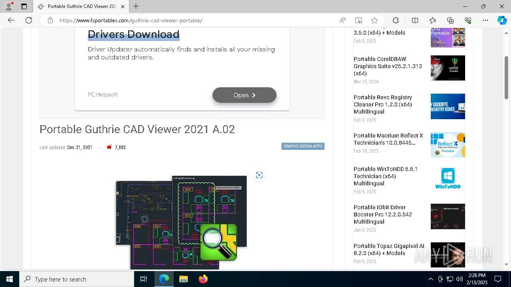The image size is (511, 287).
Task: Click the Dec 31, 2021 date text
Action: [80, 147]
